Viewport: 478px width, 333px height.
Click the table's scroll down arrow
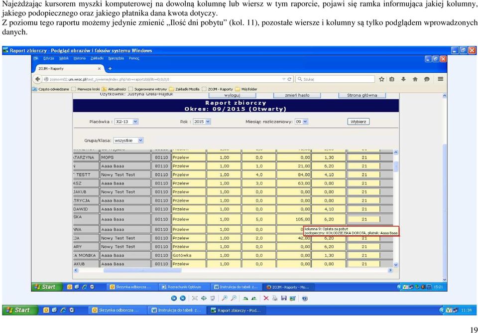[396, 265]
